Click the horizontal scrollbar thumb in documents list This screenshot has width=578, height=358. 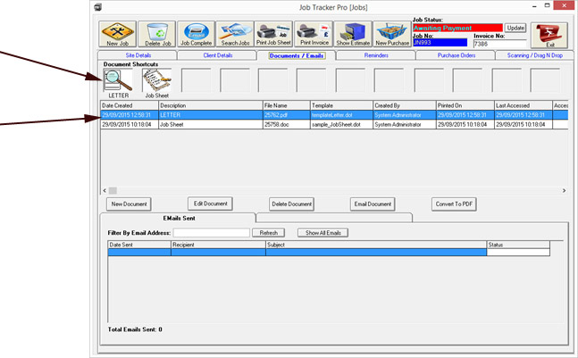[113, 190]
